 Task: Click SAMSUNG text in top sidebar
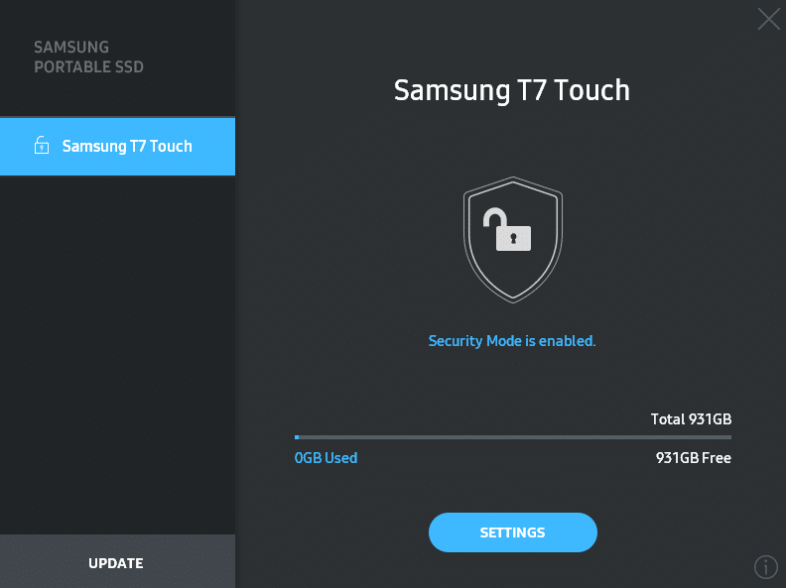pyautogui.click(x=71, y=47)
